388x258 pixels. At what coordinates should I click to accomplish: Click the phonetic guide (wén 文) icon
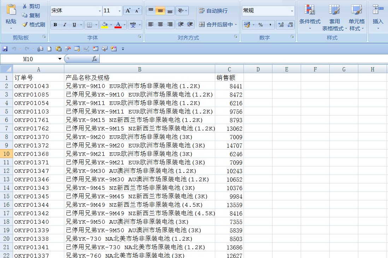[133, 25]
